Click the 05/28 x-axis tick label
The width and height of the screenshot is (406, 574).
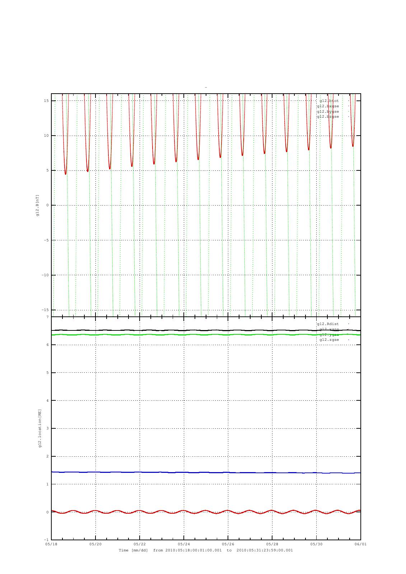point(272,544)
